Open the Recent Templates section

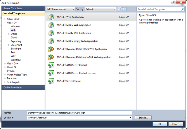(23, 8)
